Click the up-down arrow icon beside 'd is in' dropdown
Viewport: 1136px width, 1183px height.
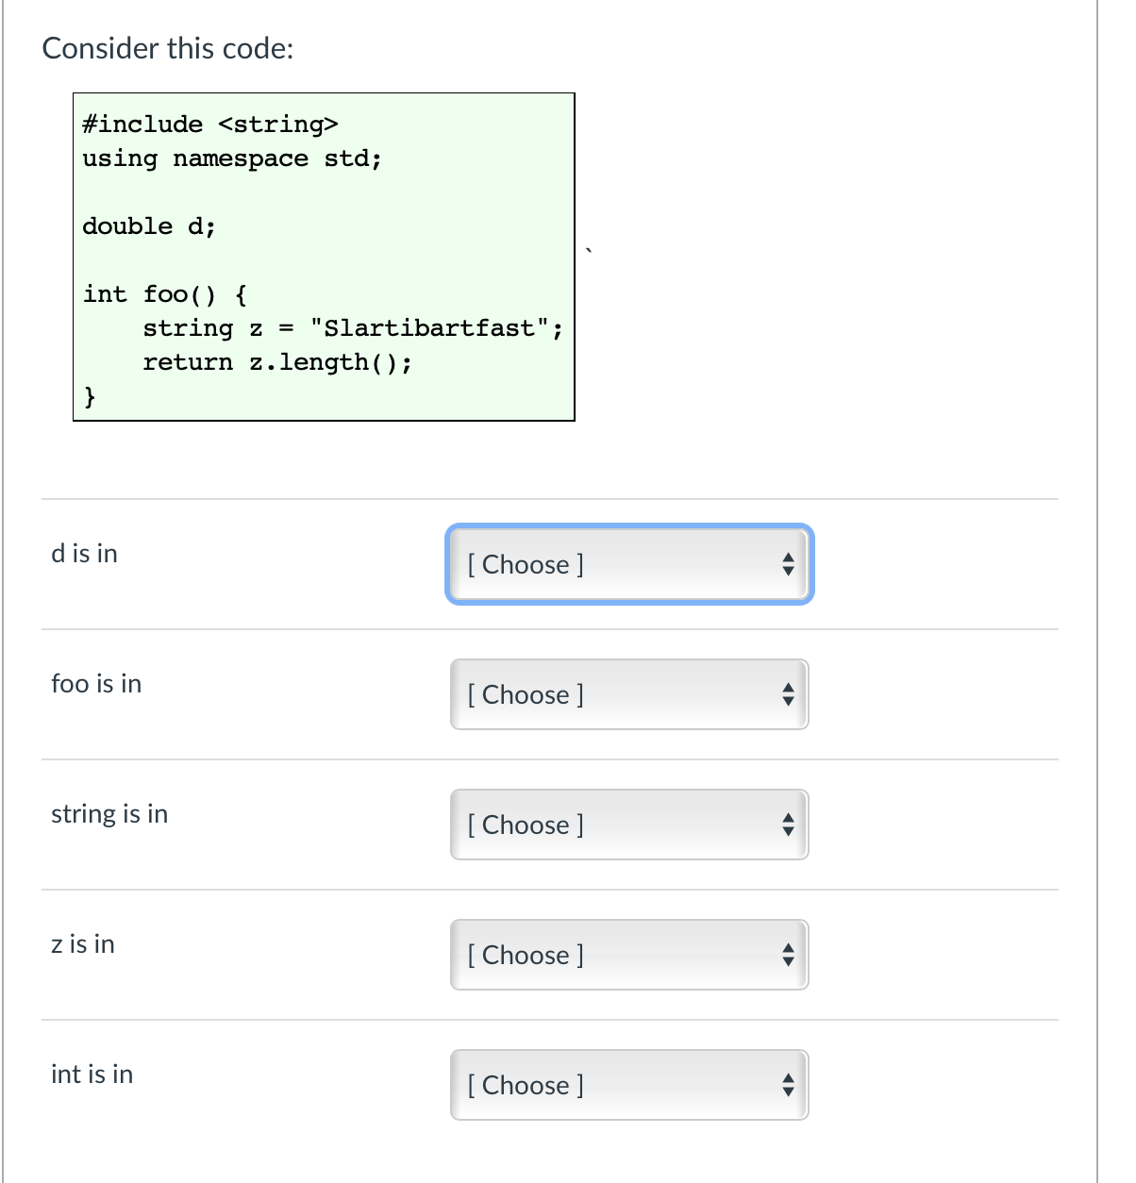[789, 564]
